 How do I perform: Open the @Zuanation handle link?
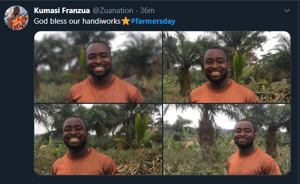point(113,11)
